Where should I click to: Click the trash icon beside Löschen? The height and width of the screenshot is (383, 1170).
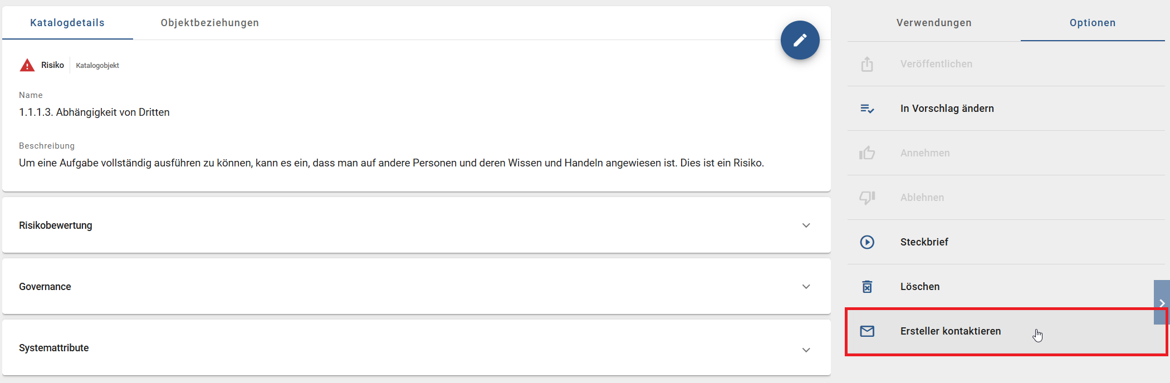(x=867, y=286)
